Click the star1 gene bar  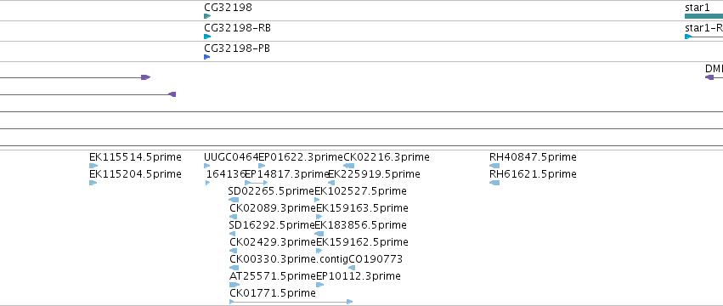(703, 16)
